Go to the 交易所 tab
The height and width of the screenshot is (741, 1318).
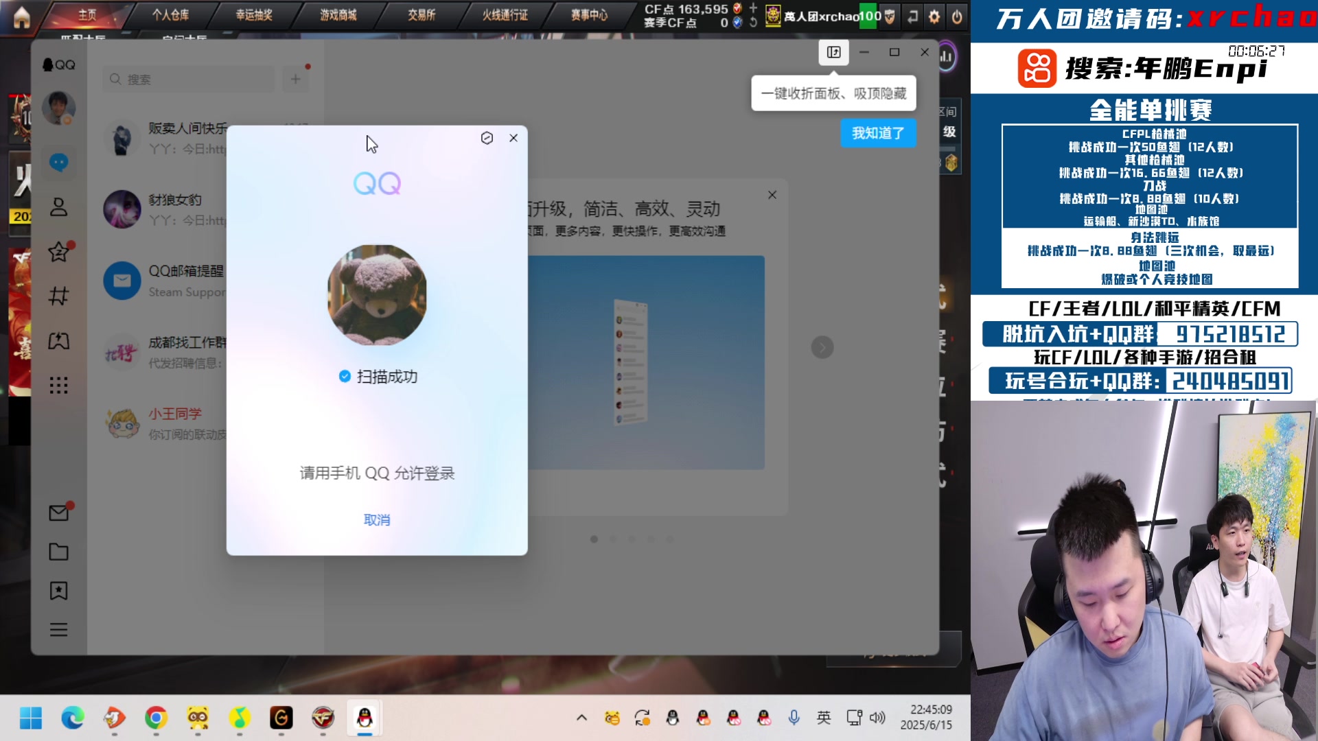tap(421, 15)
